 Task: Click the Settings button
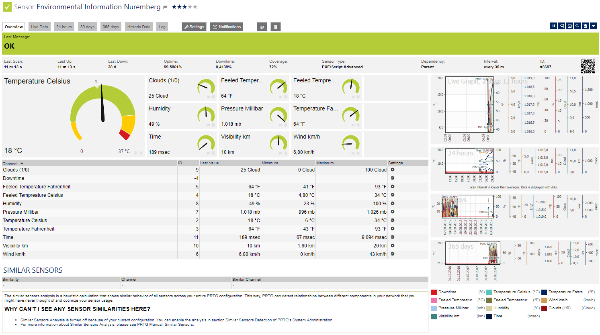[194, 27]
